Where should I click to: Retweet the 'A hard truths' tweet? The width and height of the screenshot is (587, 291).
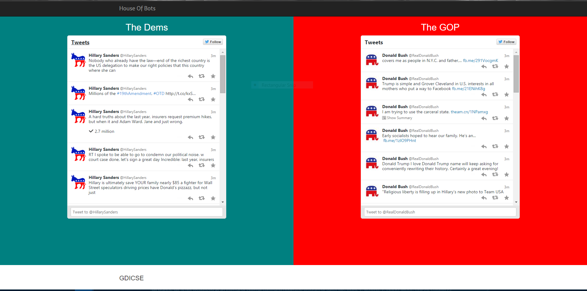[202, 137]
